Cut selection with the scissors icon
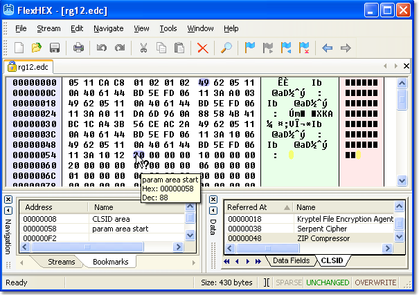The height and width of the screenshot is (297, 419). [x=143, y=48]
